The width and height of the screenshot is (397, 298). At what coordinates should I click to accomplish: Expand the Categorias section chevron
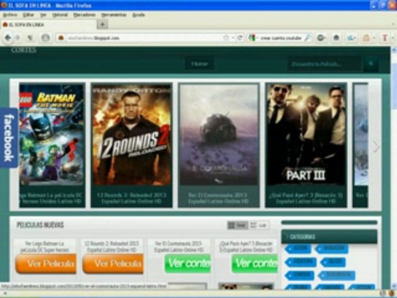(x=287, y=237)
